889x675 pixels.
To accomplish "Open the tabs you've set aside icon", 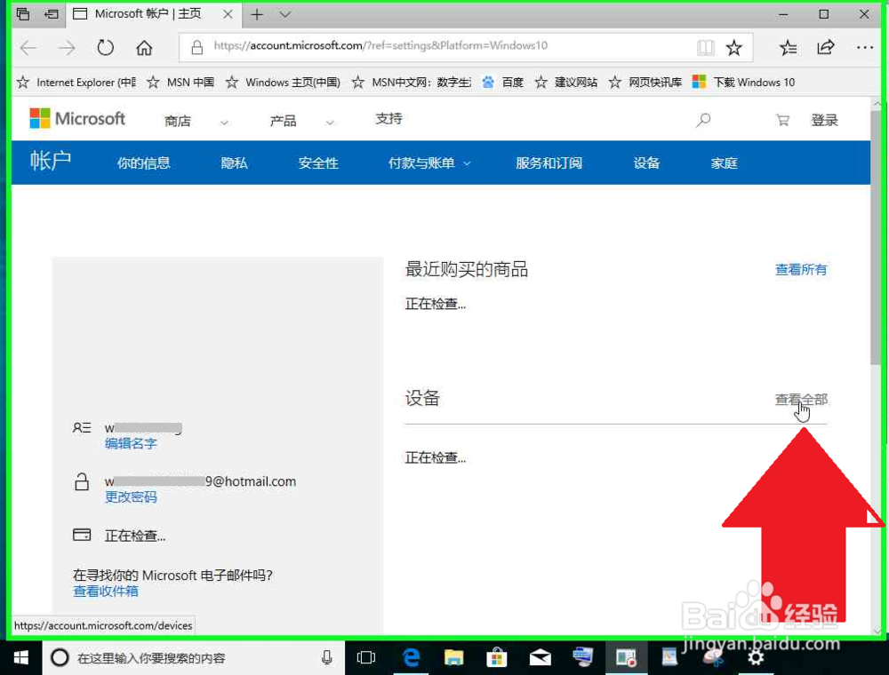I will (x=23, y=14).
